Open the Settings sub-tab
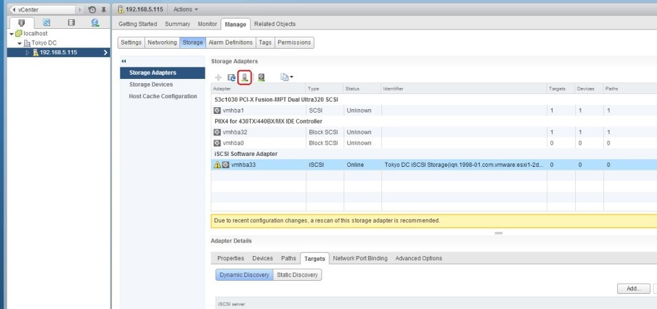The width and height of the screenshot is (657, 309). [x=131, y=43]
